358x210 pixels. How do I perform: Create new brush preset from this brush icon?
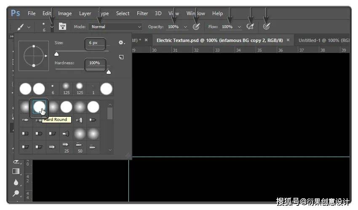121,57
